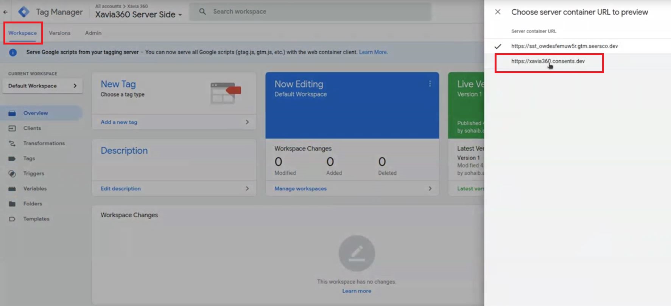Click the Templates sidebar icon

tap(12, 219)
